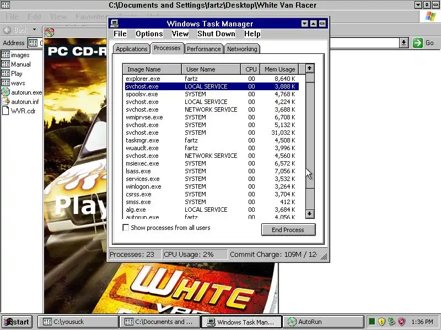This screenshot has width=441, height=330.
Task: Click the green Go arrow icon
Action: click(x=418, y=43)
